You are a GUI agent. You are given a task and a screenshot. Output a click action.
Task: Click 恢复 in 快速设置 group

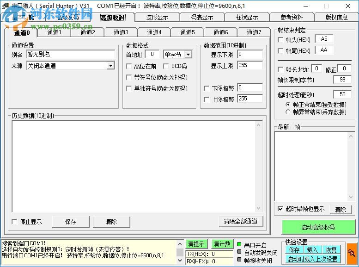331,250
